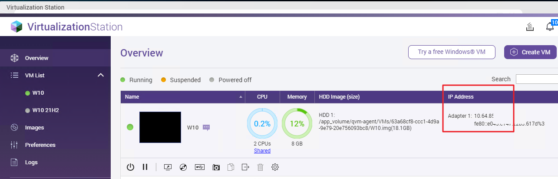
Task: Click Try a free Windows VM button
Action: point(452,52)
